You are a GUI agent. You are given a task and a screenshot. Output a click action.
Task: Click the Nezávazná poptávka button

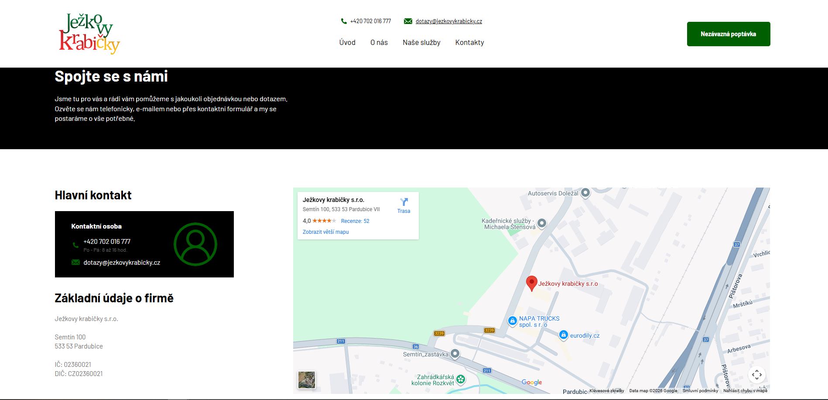(729, 34)
